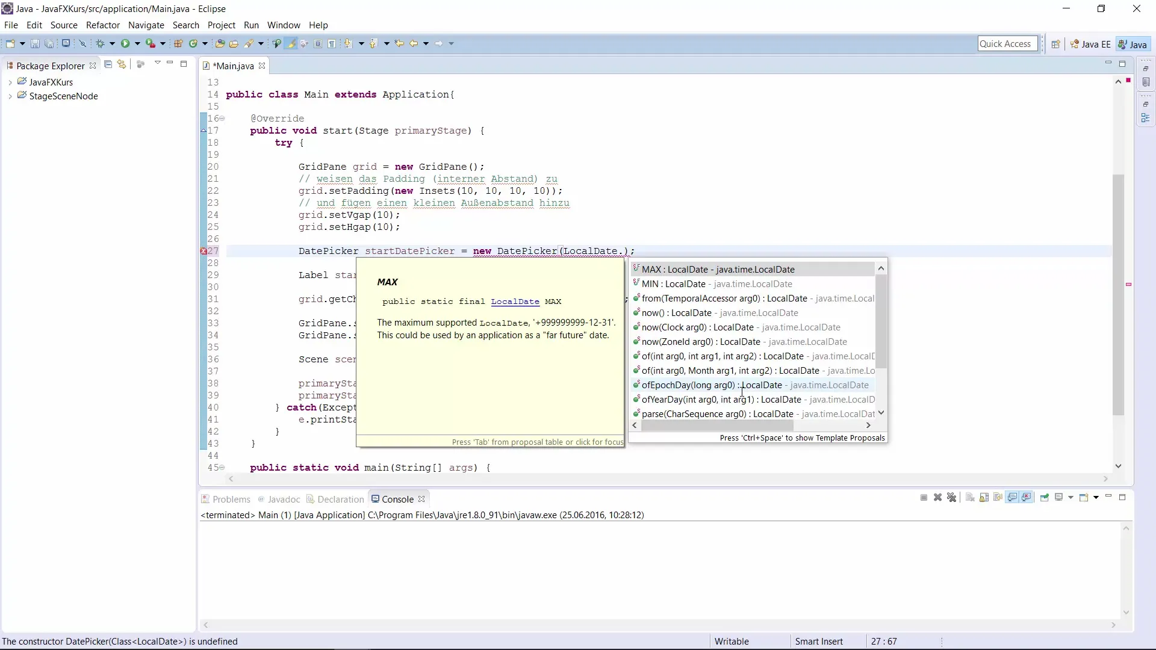
Task: Select ofEpochDay(long arg0) proposal
Action: coord(753,385)
